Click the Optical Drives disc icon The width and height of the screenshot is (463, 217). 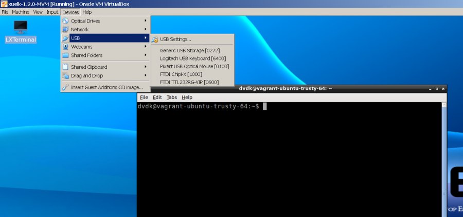65,21
